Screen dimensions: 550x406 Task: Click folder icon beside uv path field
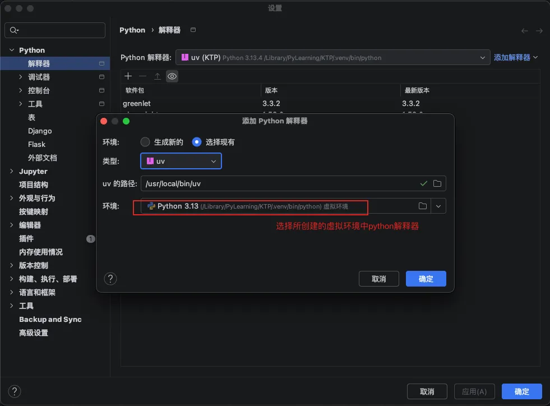(x=437, y=183)
